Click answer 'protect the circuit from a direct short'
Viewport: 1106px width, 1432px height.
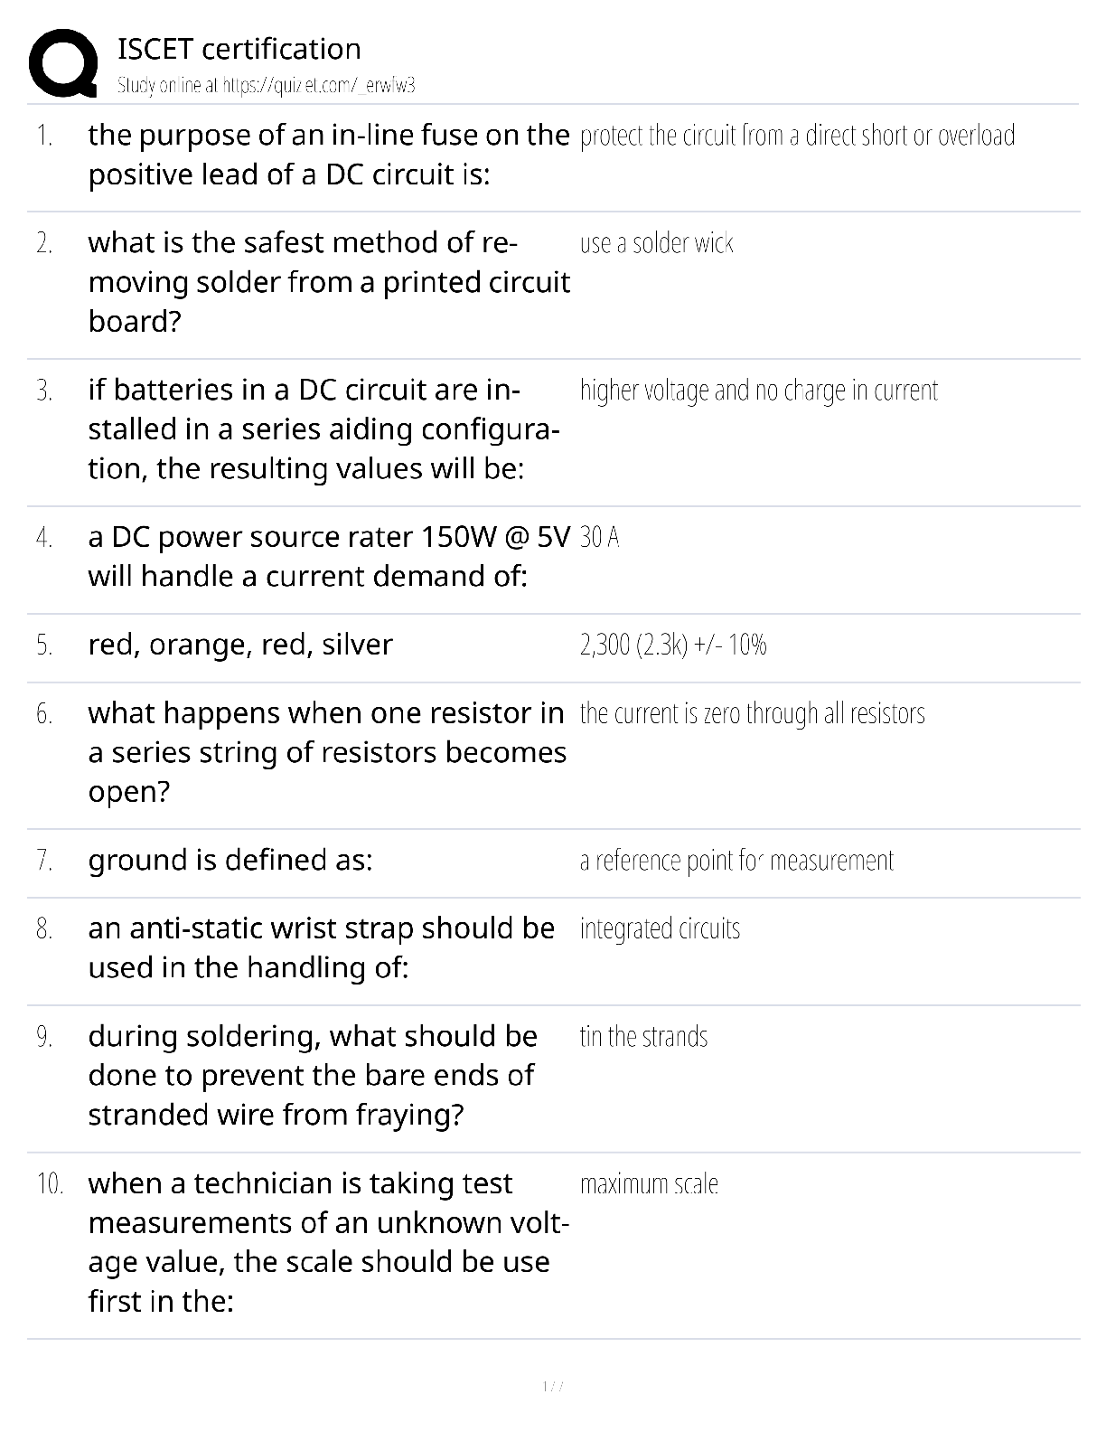(798, 136)
